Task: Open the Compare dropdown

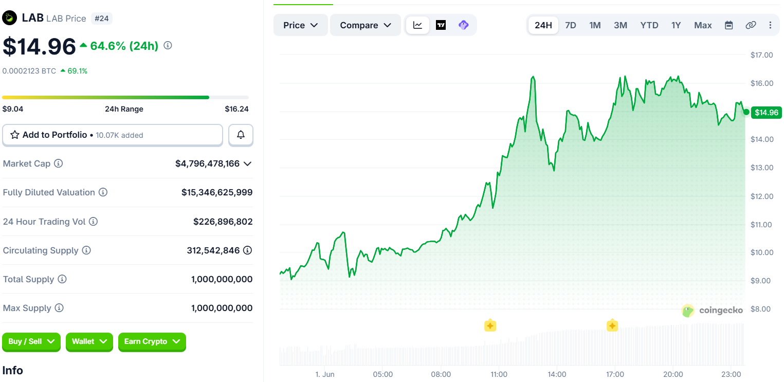Action: pyautogui.click(x=366, y=25)
